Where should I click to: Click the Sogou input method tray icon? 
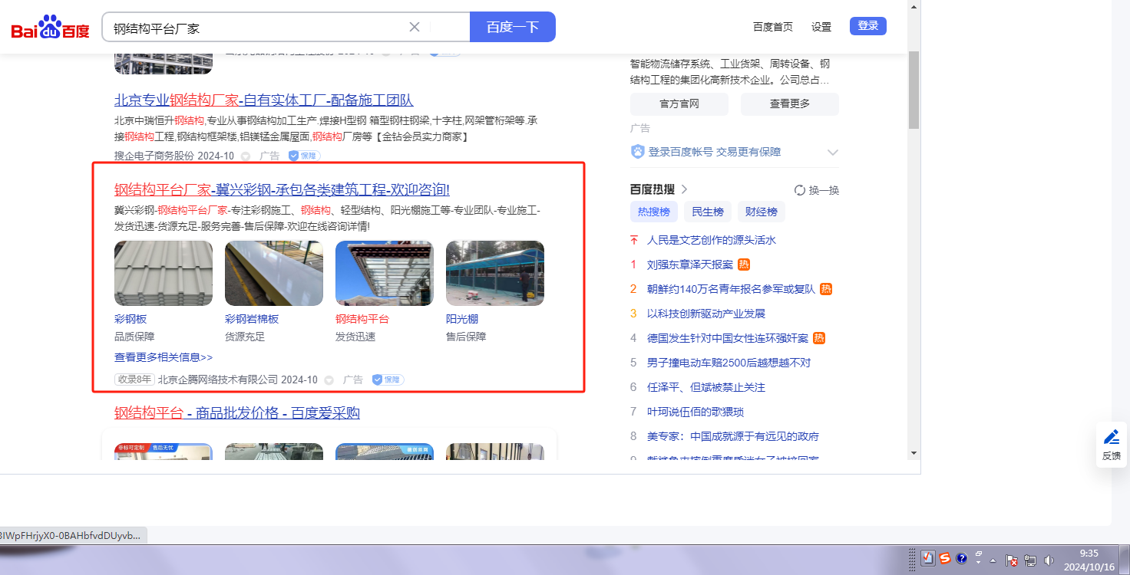click(x=945, y=559)
